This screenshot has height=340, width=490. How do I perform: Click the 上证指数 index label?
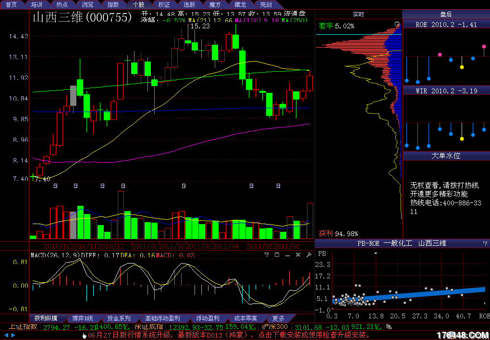tap(22, 327)
